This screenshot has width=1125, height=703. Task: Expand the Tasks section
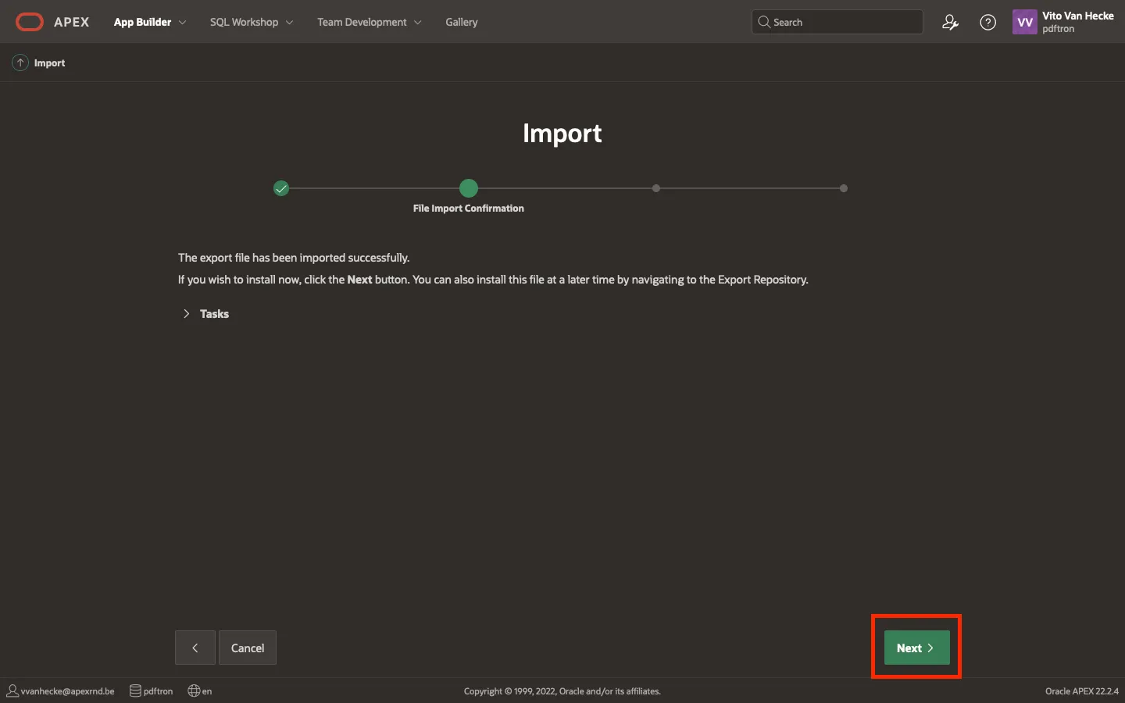187,314
